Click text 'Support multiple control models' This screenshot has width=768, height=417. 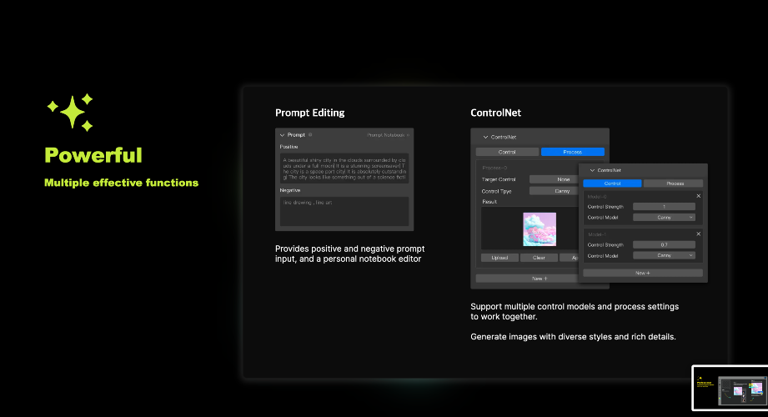[532, 307]
